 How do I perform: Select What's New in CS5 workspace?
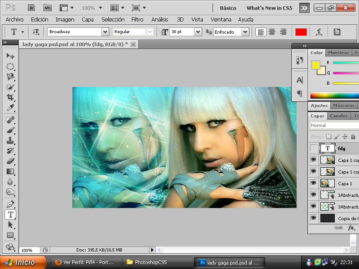pos(269,8)
